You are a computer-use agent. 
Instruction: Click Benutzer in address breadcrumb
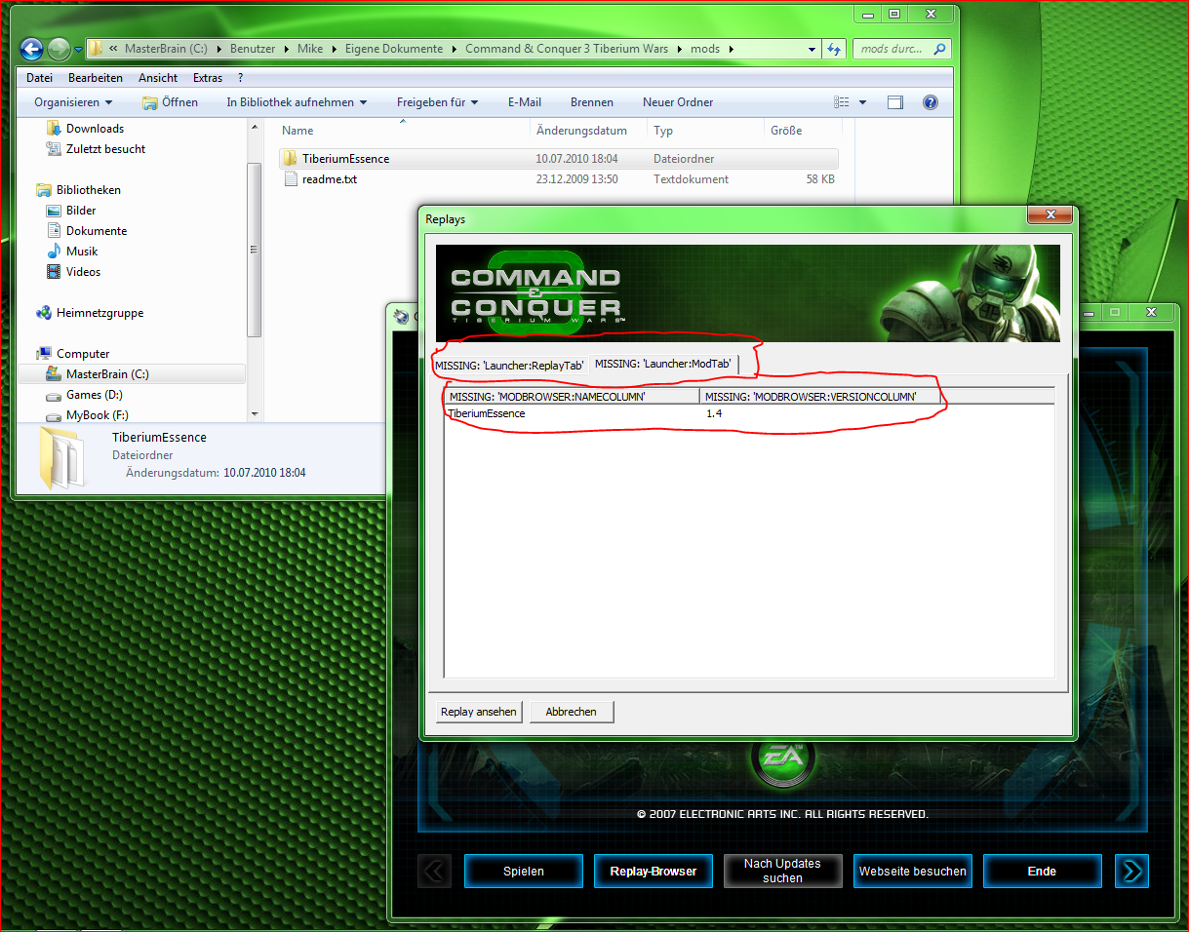[x=252, y=49]
